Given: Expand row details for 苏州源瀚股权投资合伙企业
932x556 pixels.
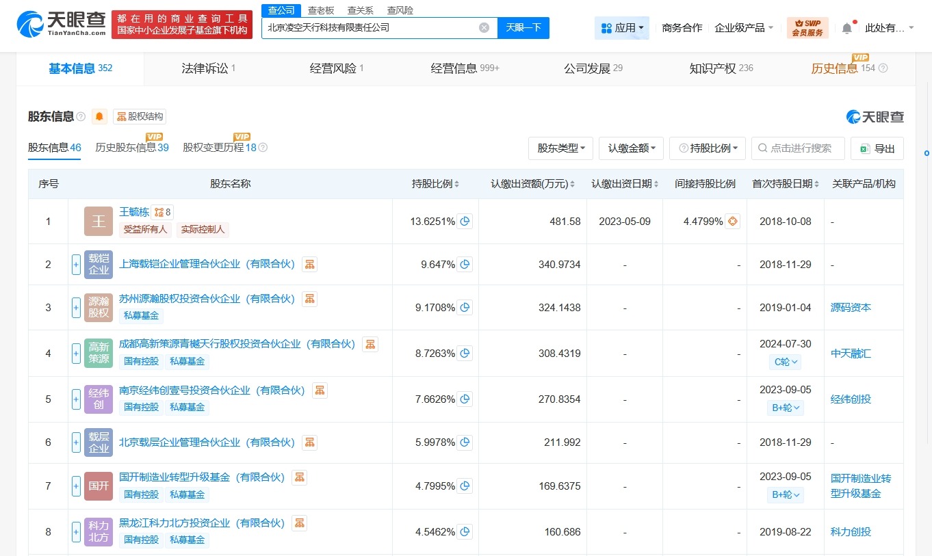Looking at the screenshot, I should 75,307.
